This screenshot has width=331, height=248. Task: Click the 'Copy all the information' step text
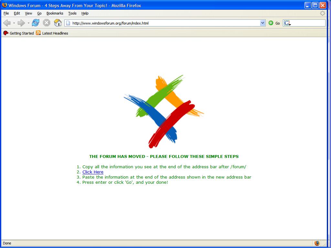[164, 167]
